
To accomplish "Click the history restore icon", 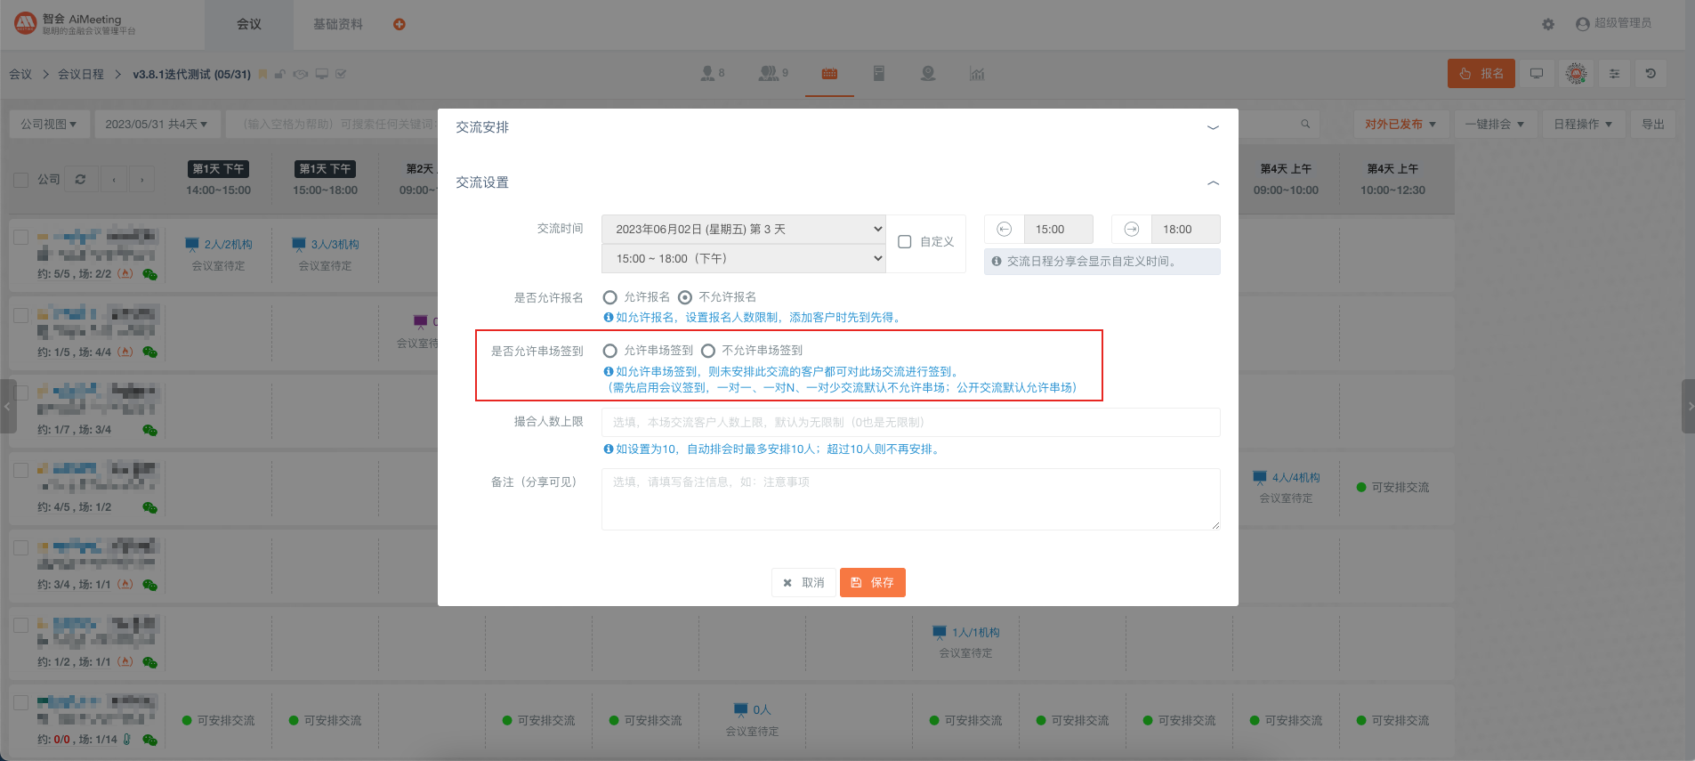I will (x=1651, y=74).
